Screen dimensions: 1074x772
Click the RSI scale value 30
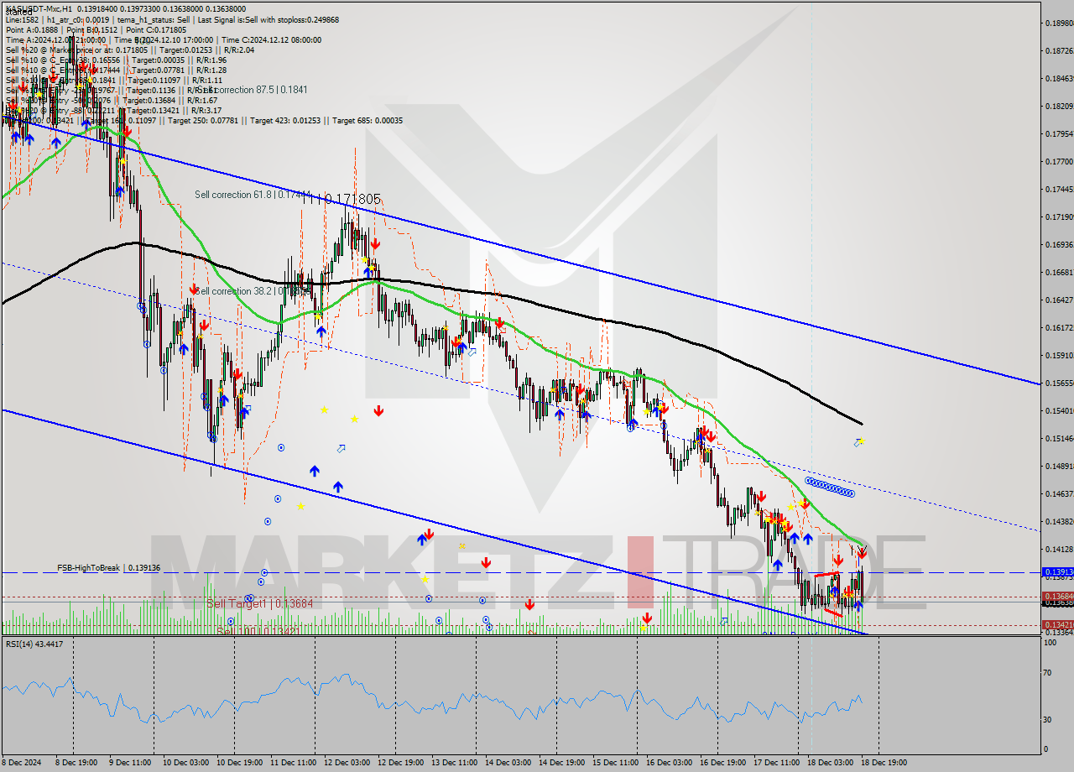pyautogui.click(x=1047, y=719)
